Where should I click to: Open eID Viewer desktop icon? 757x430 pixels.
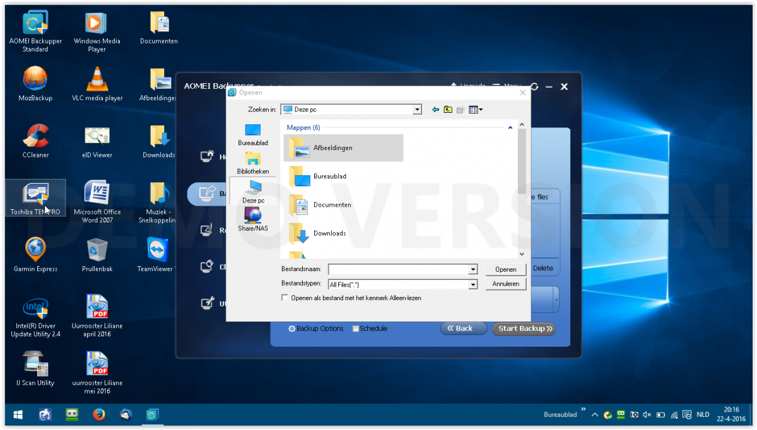pos(97,141)
